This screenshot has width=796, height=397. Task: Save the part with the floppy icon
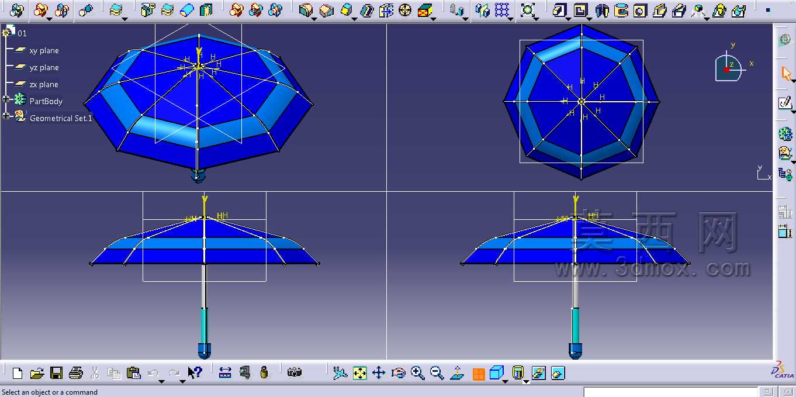(56, 373)
